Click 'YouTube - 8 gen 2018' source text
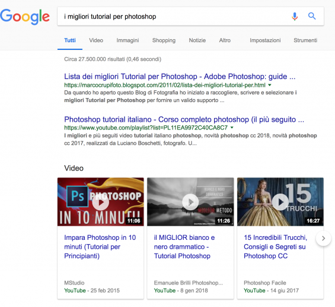The image size is (335, 307). point(181,290)
